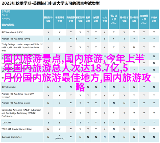Click the TOEFL iBT row label

6,122
